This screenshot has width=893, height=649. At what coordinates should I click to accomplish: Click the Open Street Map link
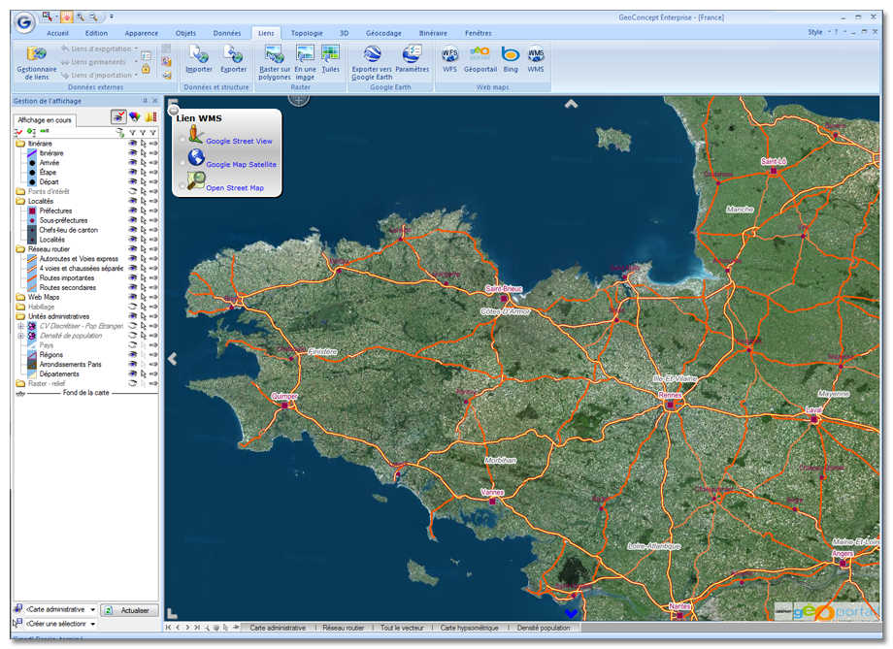click(234, 188)
